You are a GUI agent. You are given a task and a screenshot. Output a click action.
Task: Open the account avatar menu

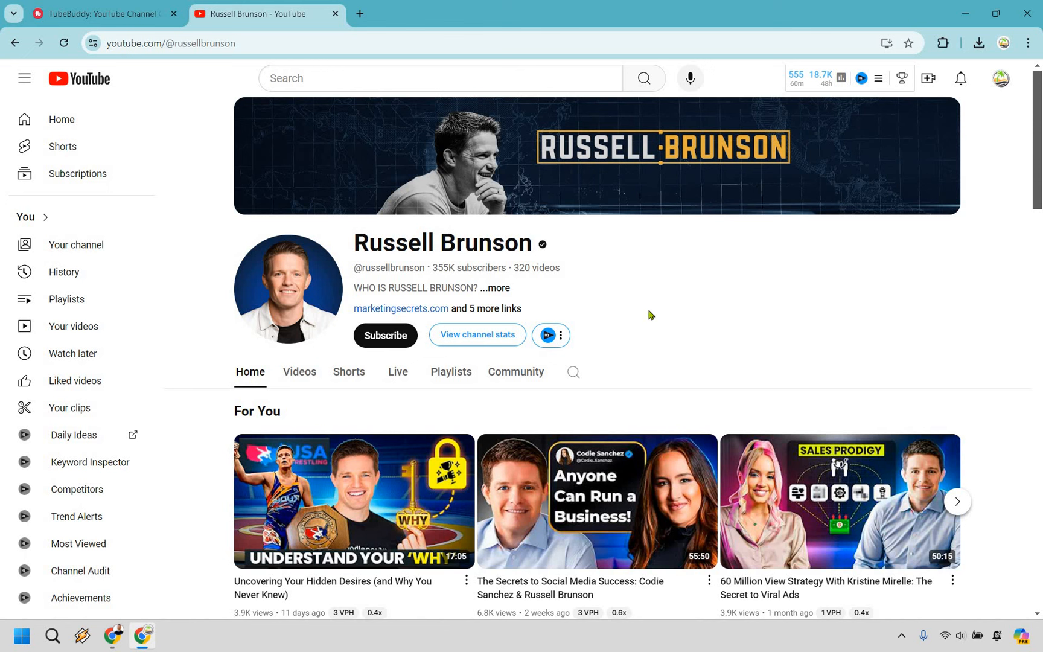pos(1001,78)
